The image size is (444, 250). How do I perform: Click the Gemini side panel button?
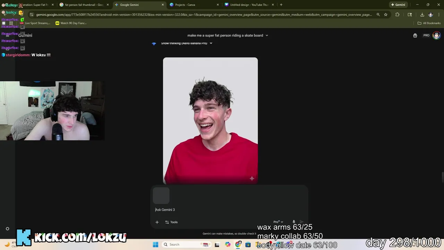click(398, 5)
